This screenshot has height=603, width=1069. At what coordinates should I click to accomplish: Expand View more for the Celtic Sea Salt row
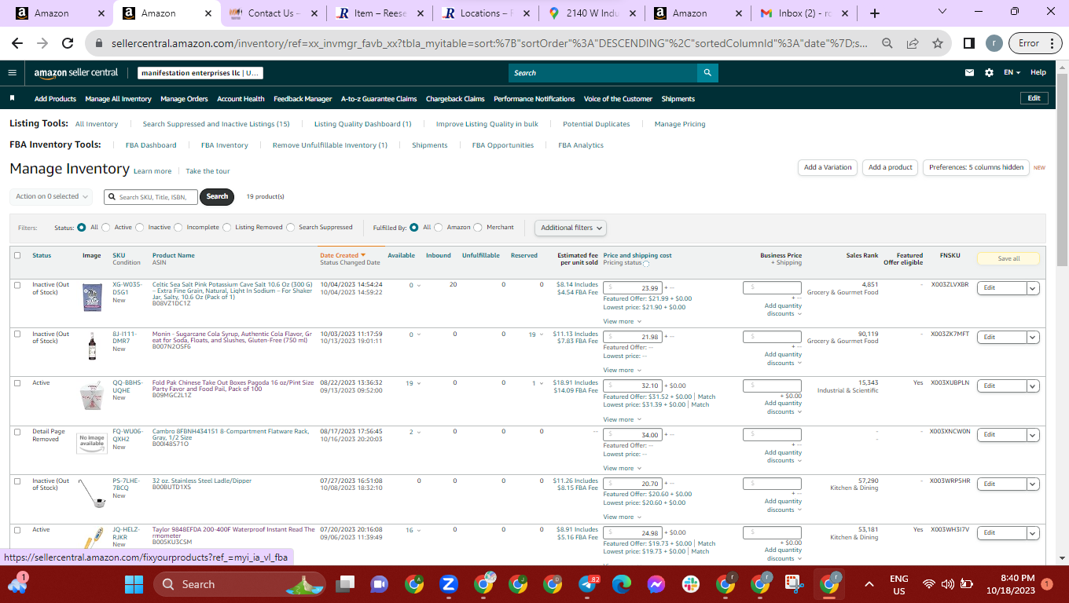pos(622,321)
